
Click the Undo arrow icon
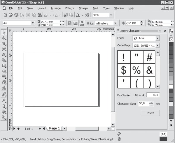click(46, 15)
